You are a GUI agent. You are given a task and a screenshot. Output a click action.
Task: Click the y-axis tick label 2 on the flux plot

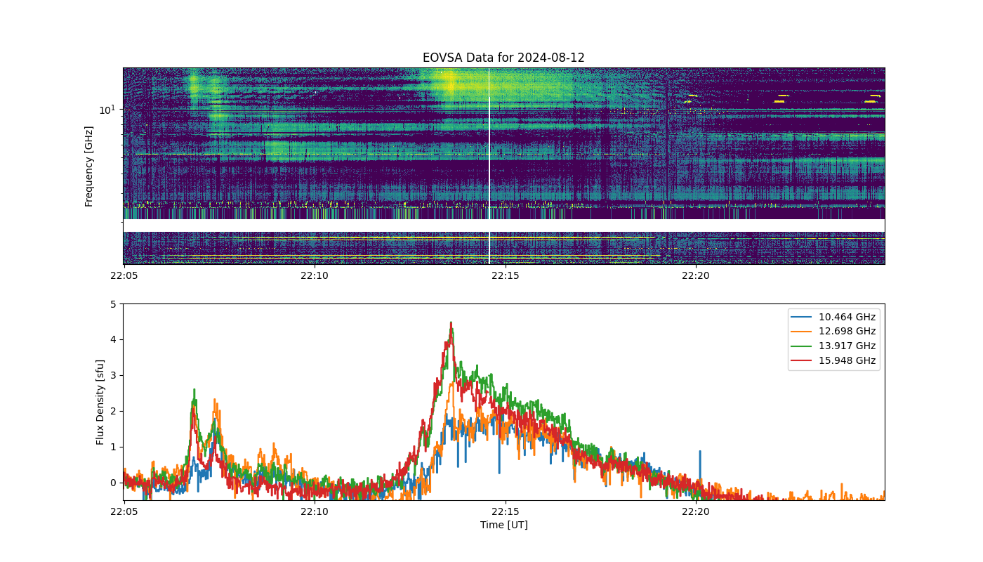point(113,412)
